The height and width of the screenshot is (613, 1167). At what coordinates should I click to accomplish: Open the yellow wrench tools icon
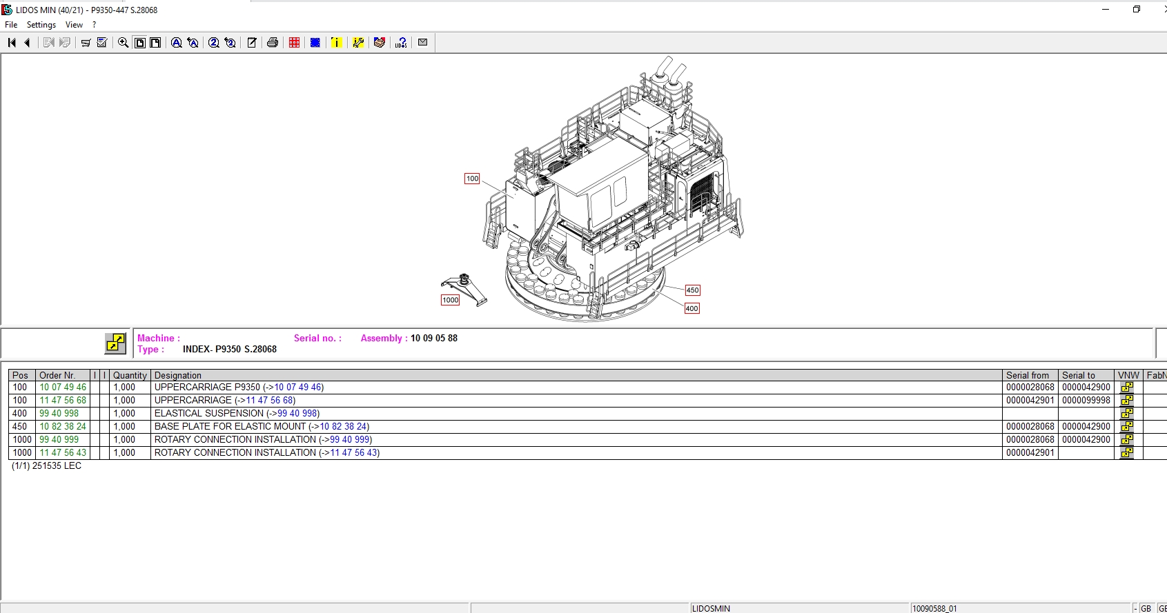(x=358, y=43)
